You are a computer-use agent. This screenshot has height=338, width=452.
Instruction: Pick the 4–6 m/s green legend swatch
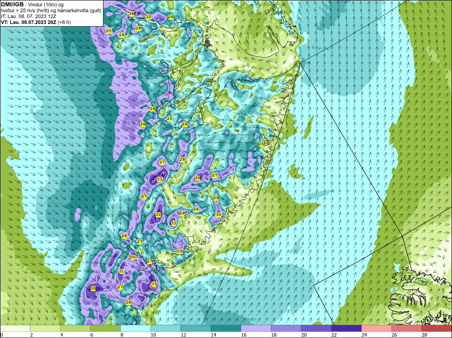click(x=75, y=328)
